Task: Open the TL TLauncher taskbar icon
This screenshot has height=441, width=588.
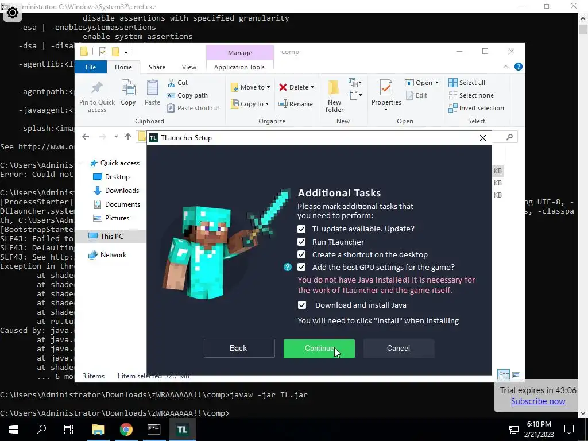Action: [182, 430]
